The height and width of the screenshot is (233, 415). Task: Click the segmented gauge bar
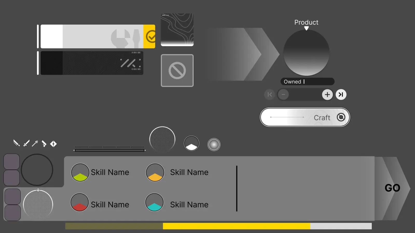109,149
